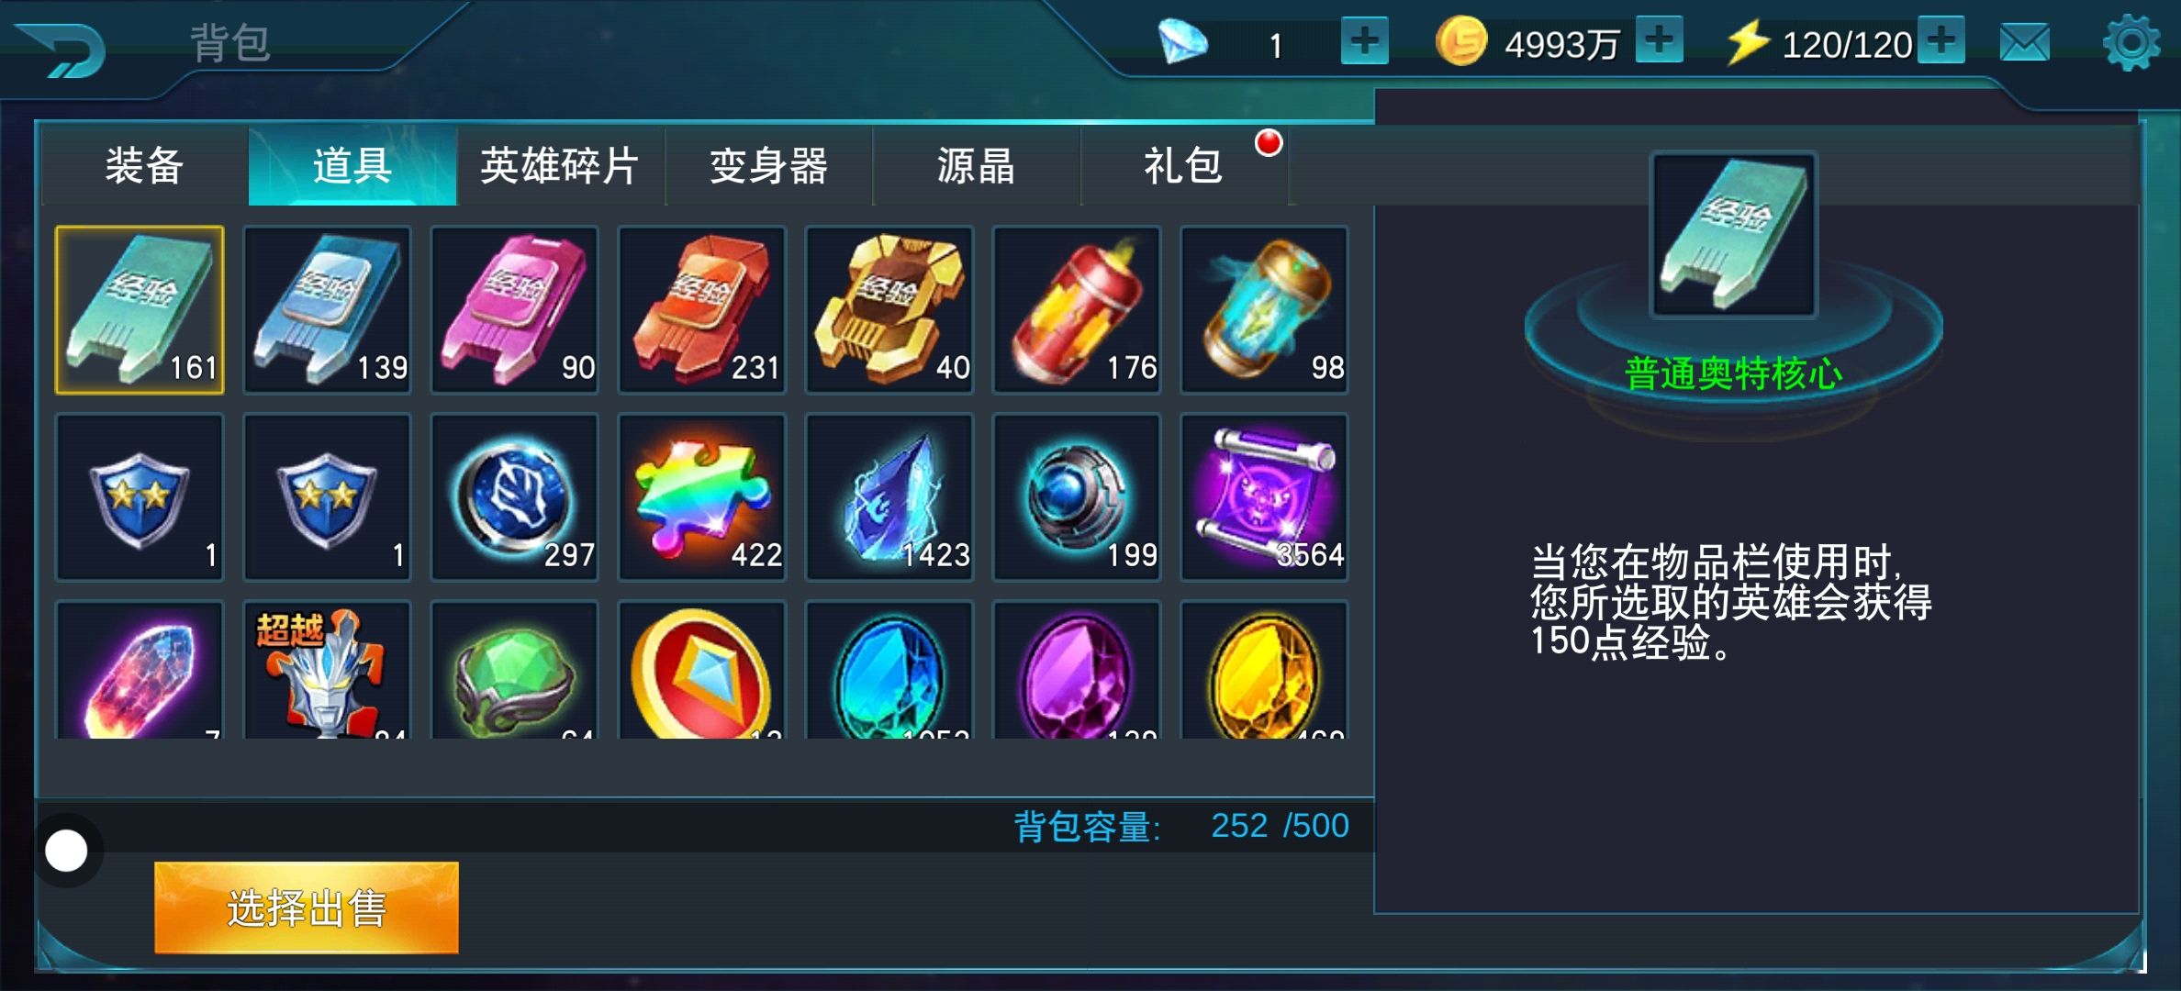Select the purple scroll with 3564
2181x991 pixels.
coord(1263,497)
